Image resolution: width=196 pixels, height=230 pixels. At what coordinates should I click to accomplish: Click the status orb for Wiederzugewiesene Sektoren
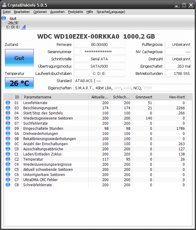(8, 118)
